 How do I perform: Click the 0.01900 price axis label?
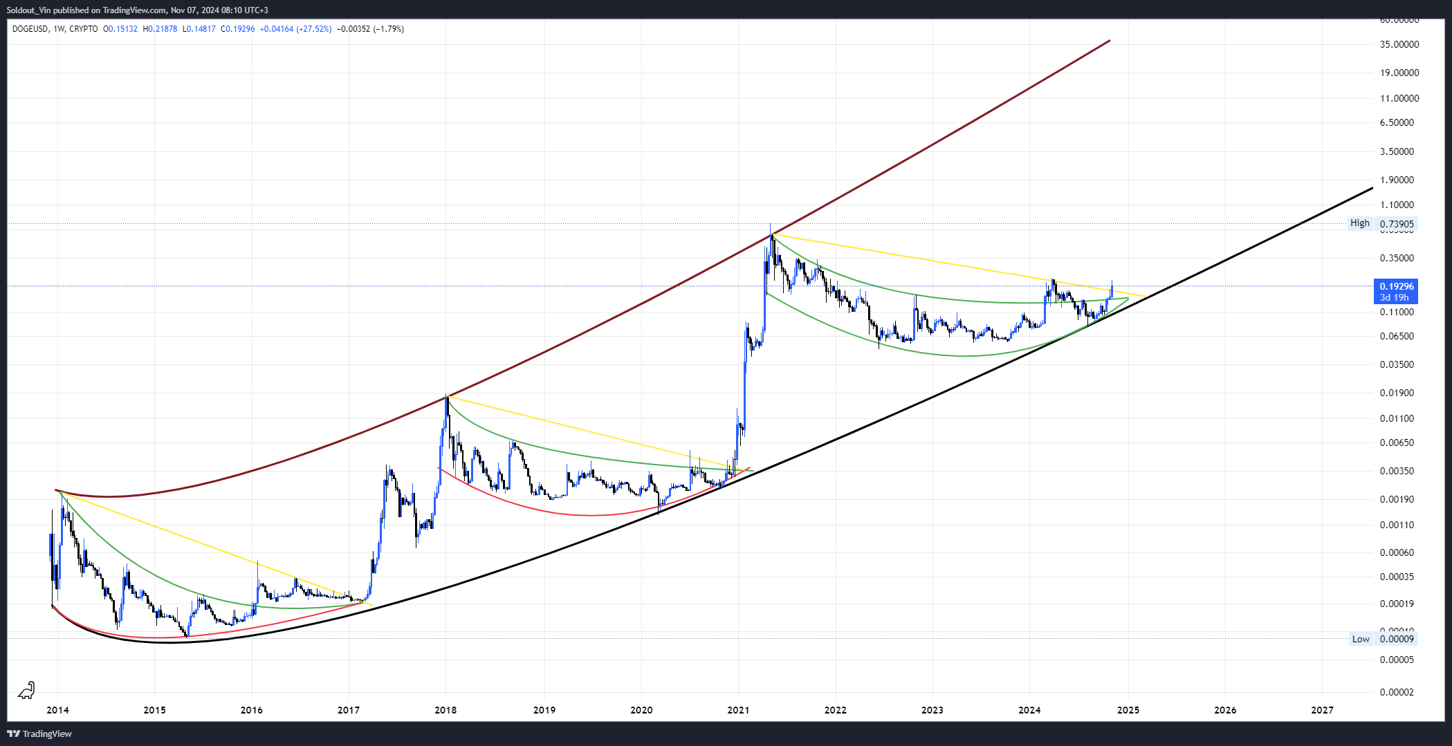[1397, 393]
